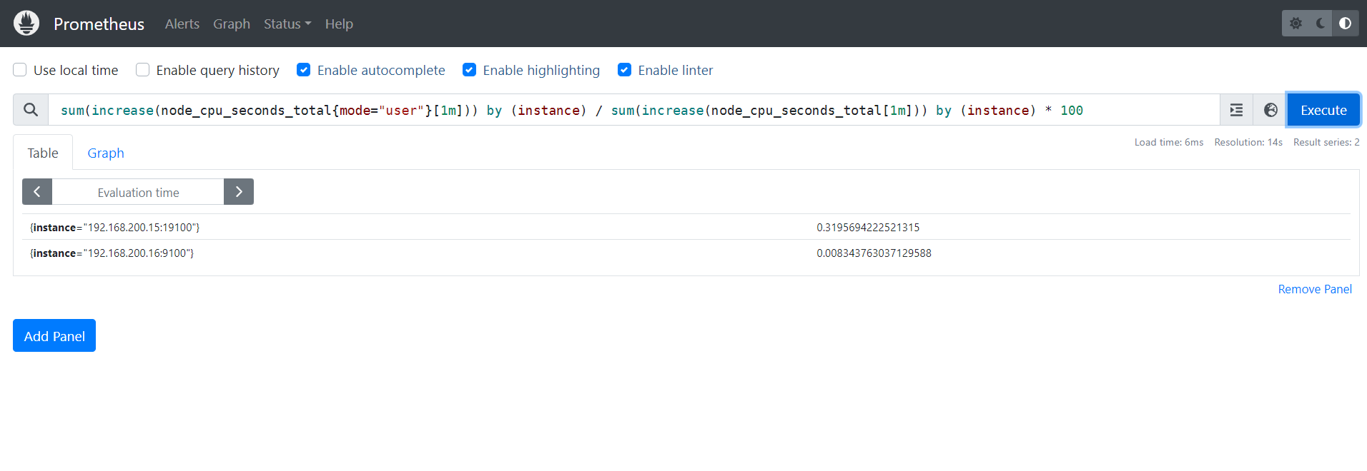Select the auto theme contrast icon

tap(1345, 24)
